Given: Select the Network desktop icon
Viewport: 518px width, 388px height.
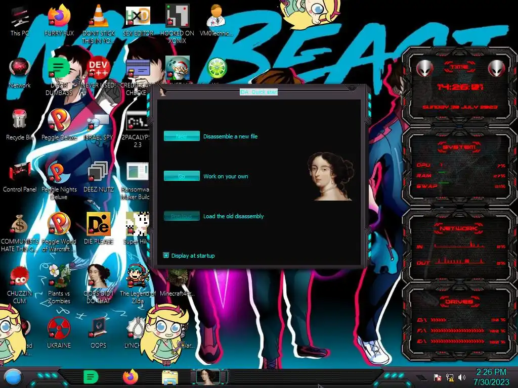Looking at the screenshot, I should 20,73.
